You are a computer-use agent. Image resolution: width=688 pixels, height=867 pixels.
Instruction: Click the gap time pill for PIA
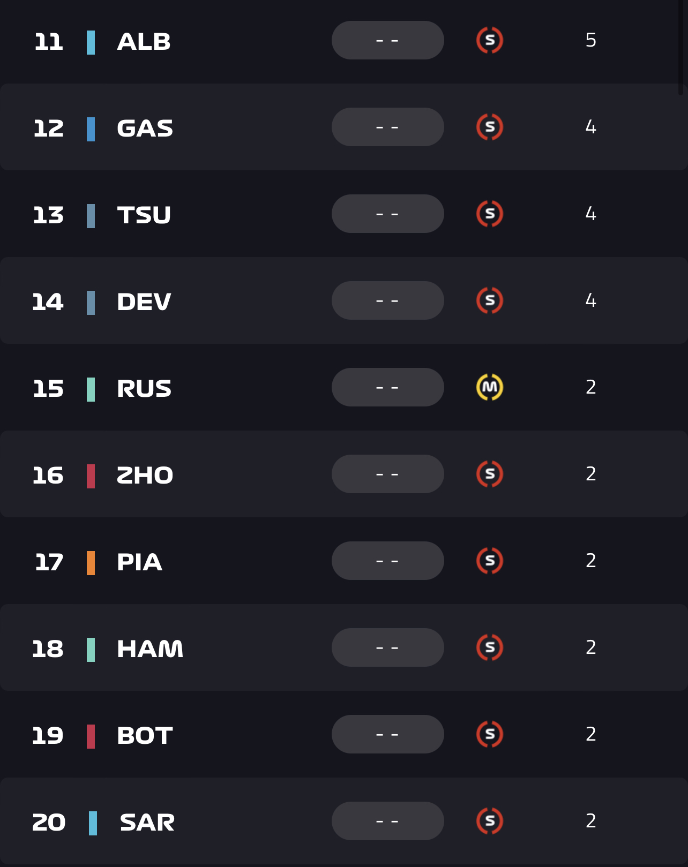coord(387,561)
